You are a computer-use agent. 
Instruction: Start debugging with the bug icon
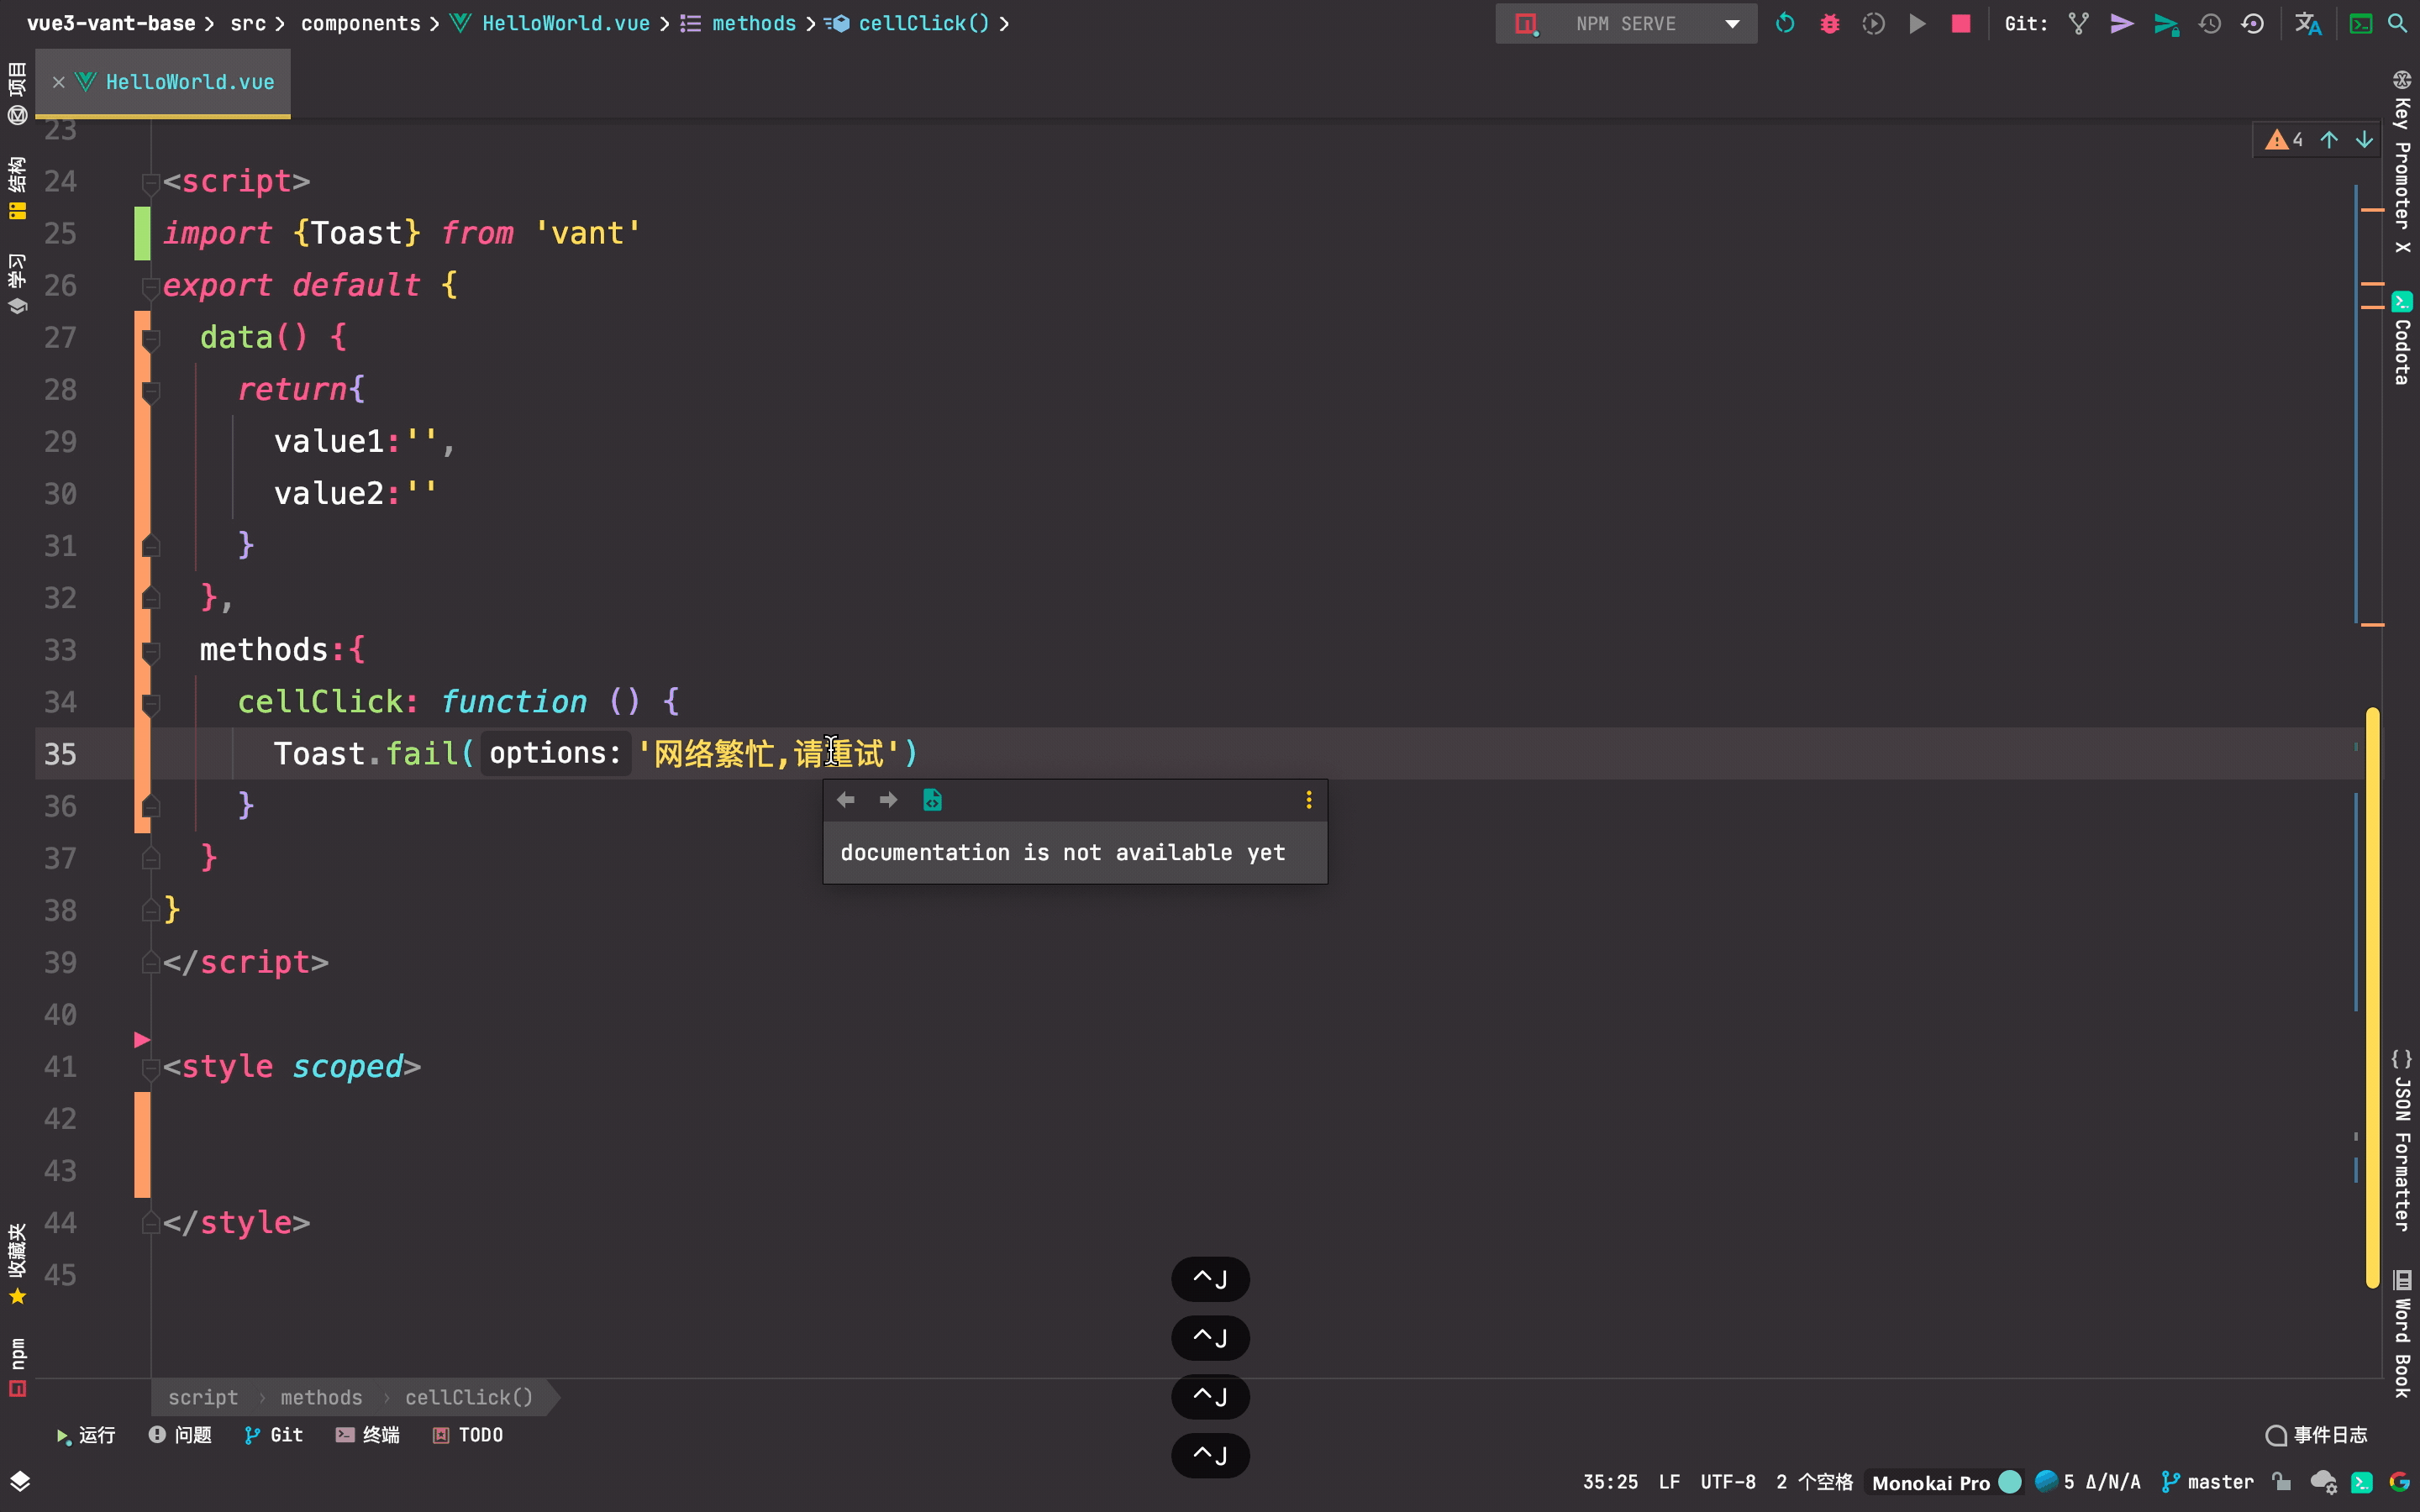click(x=1829, y=23)
